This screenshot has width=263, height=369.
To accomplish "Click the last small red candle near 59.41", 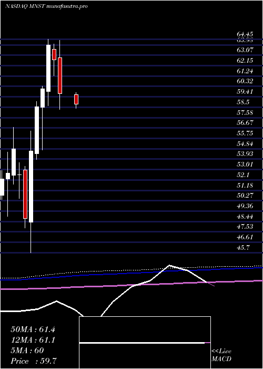I will [76, 99].
